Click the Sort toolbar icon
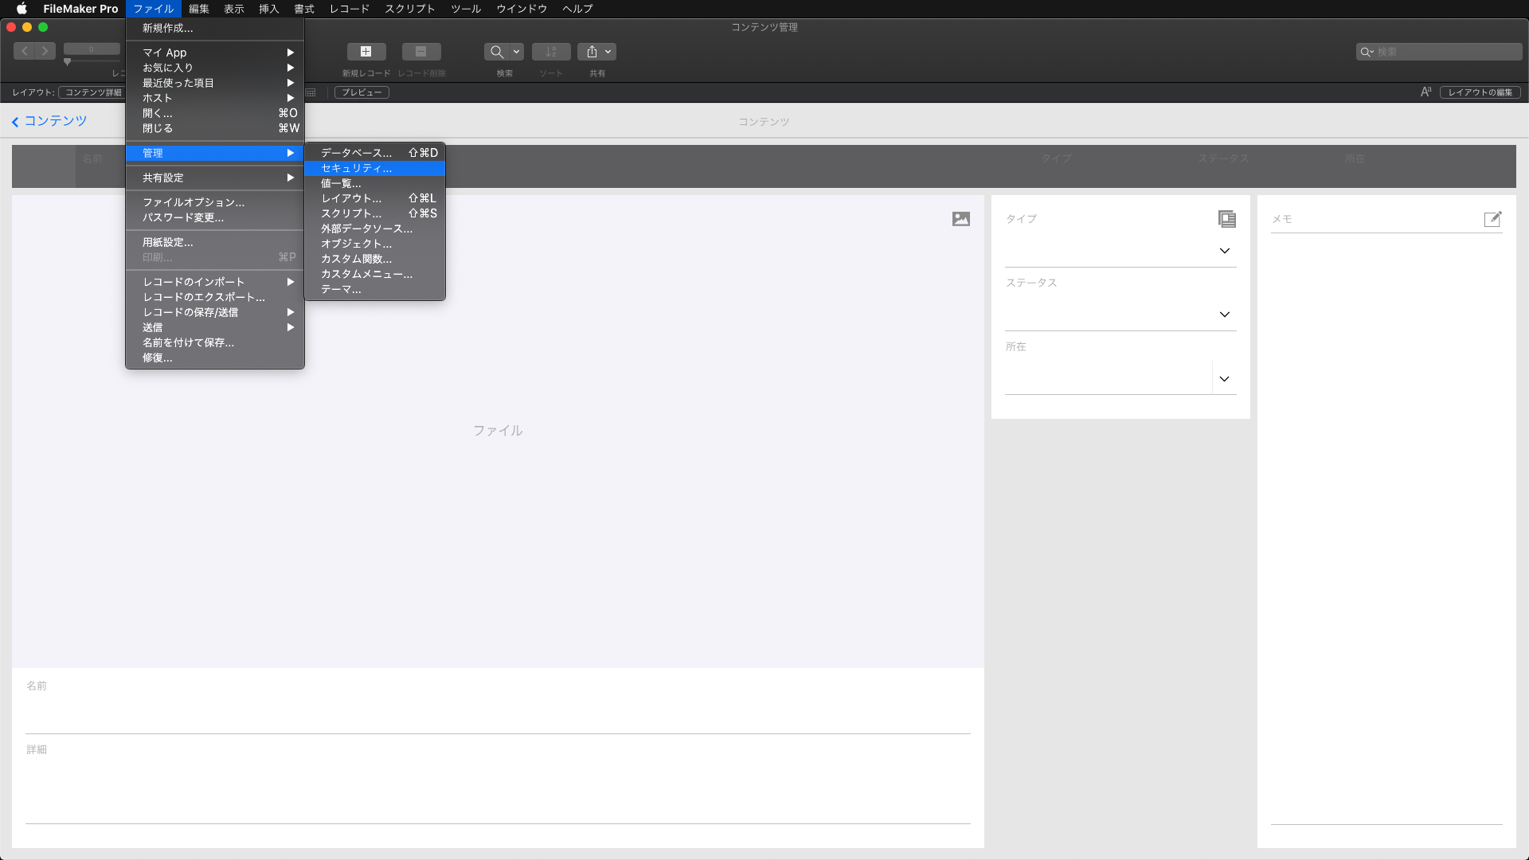The height and width of the screenshot is (860, 1529). [550, 52]
